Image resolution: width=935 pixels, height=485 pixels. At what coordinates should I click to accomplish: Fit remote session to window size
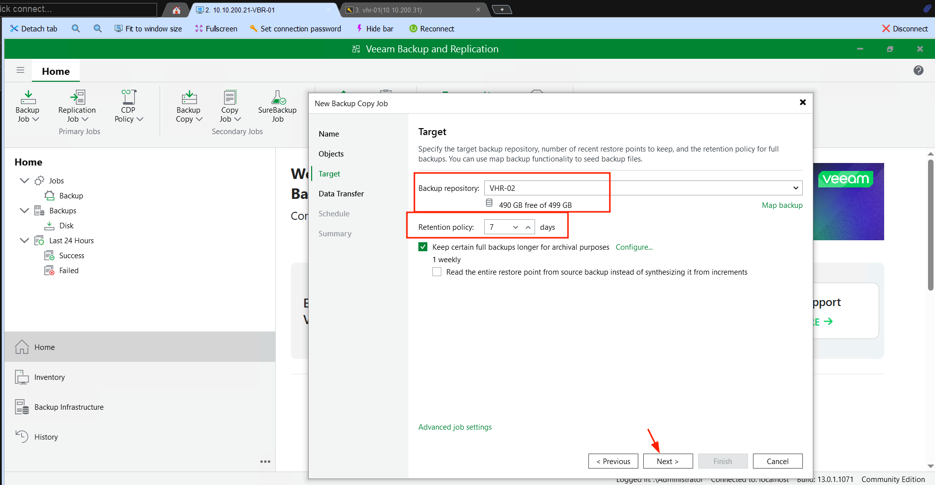pos(148,28)
